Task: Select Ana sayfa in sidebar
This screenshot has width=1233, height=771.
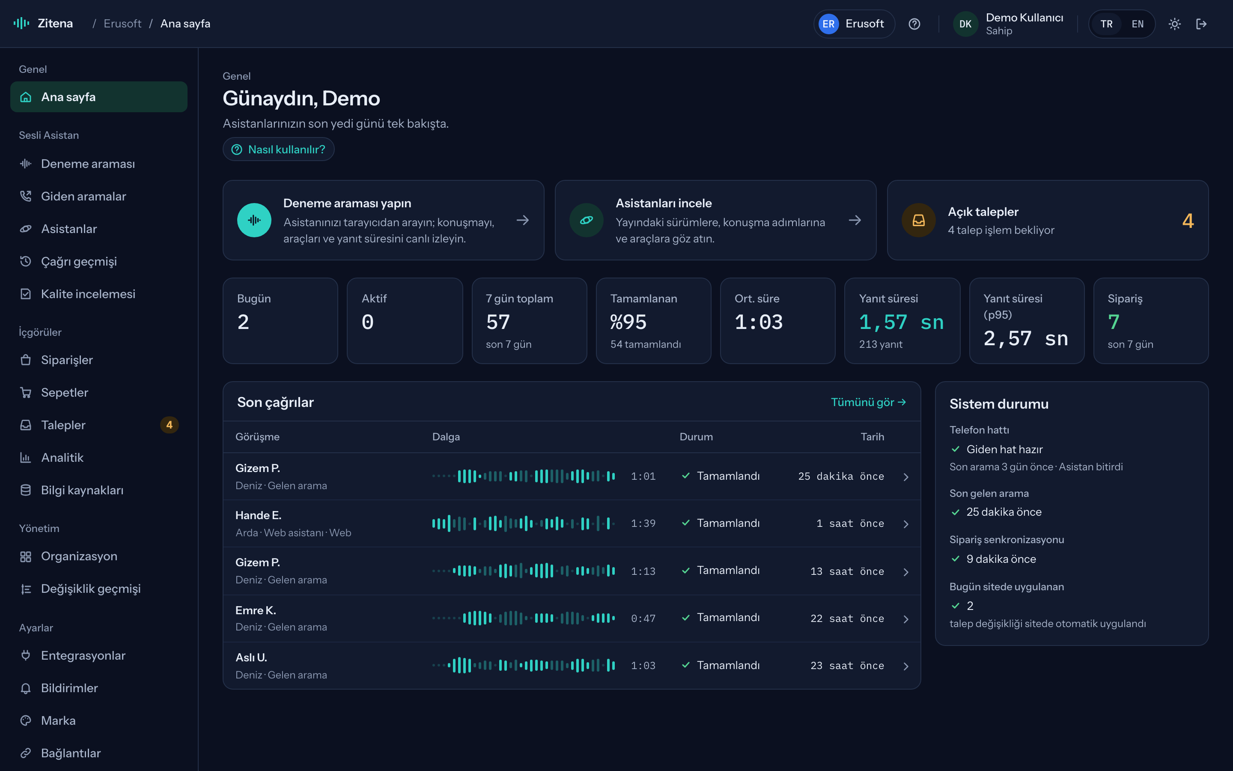Action: pyautogui.click(x=99, y=97)
